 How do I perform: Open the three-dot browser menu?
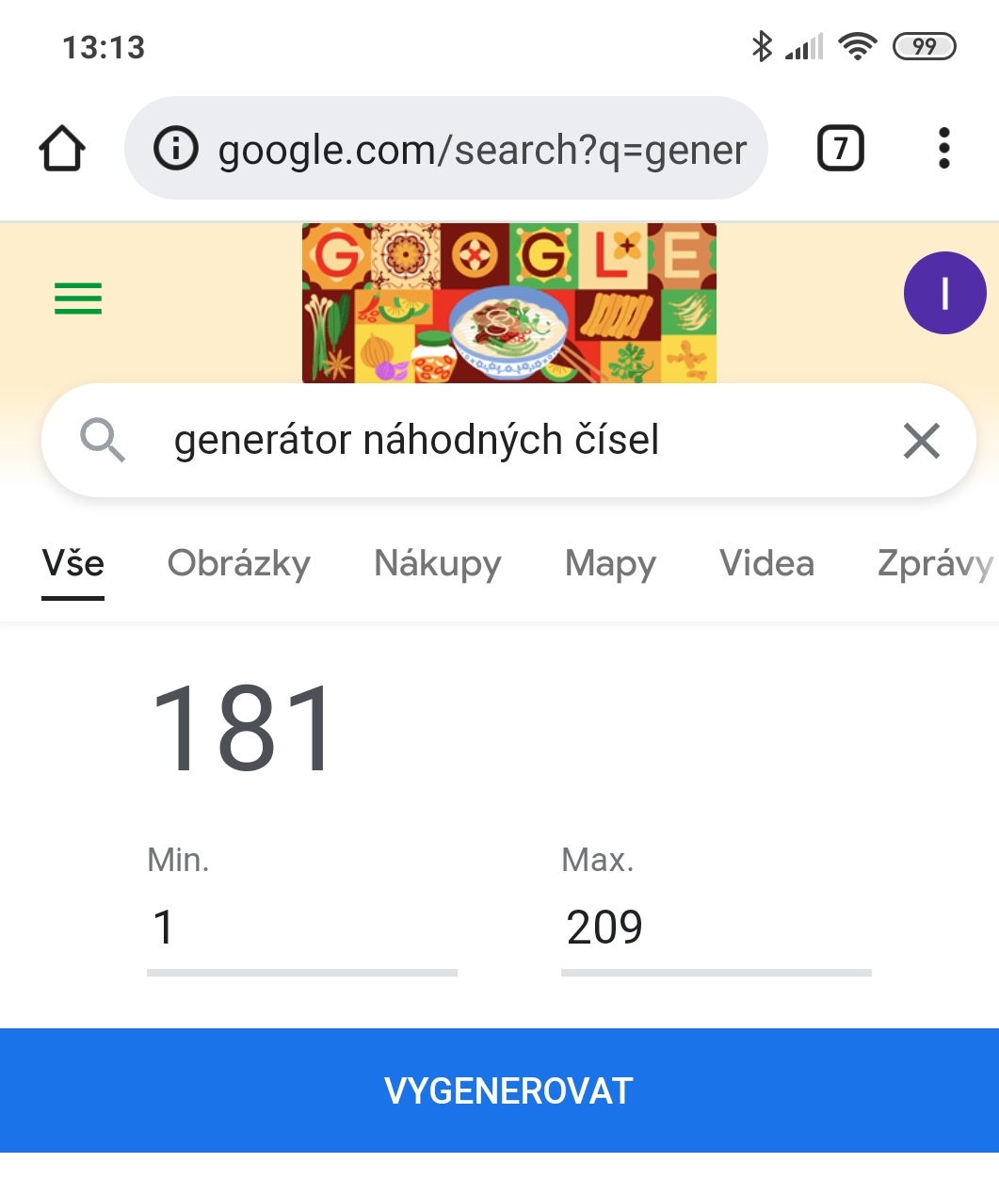(x=943, y=149)
